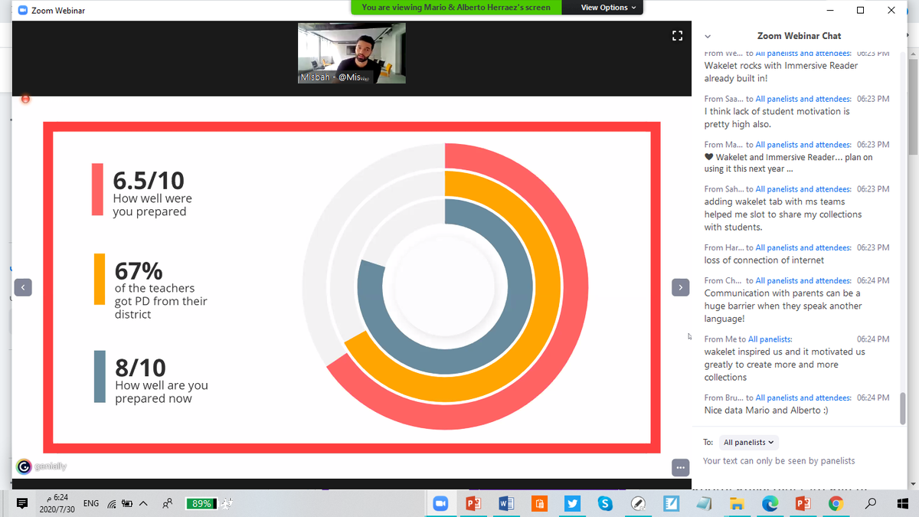Open View Options dropdown
Viewport: 919px width, 517px height.
pyautogui.click(x=609, y=8)
